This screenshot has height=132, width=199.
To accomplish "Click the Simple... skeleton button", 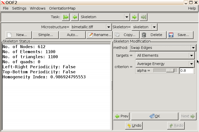I will pos(46,35).
